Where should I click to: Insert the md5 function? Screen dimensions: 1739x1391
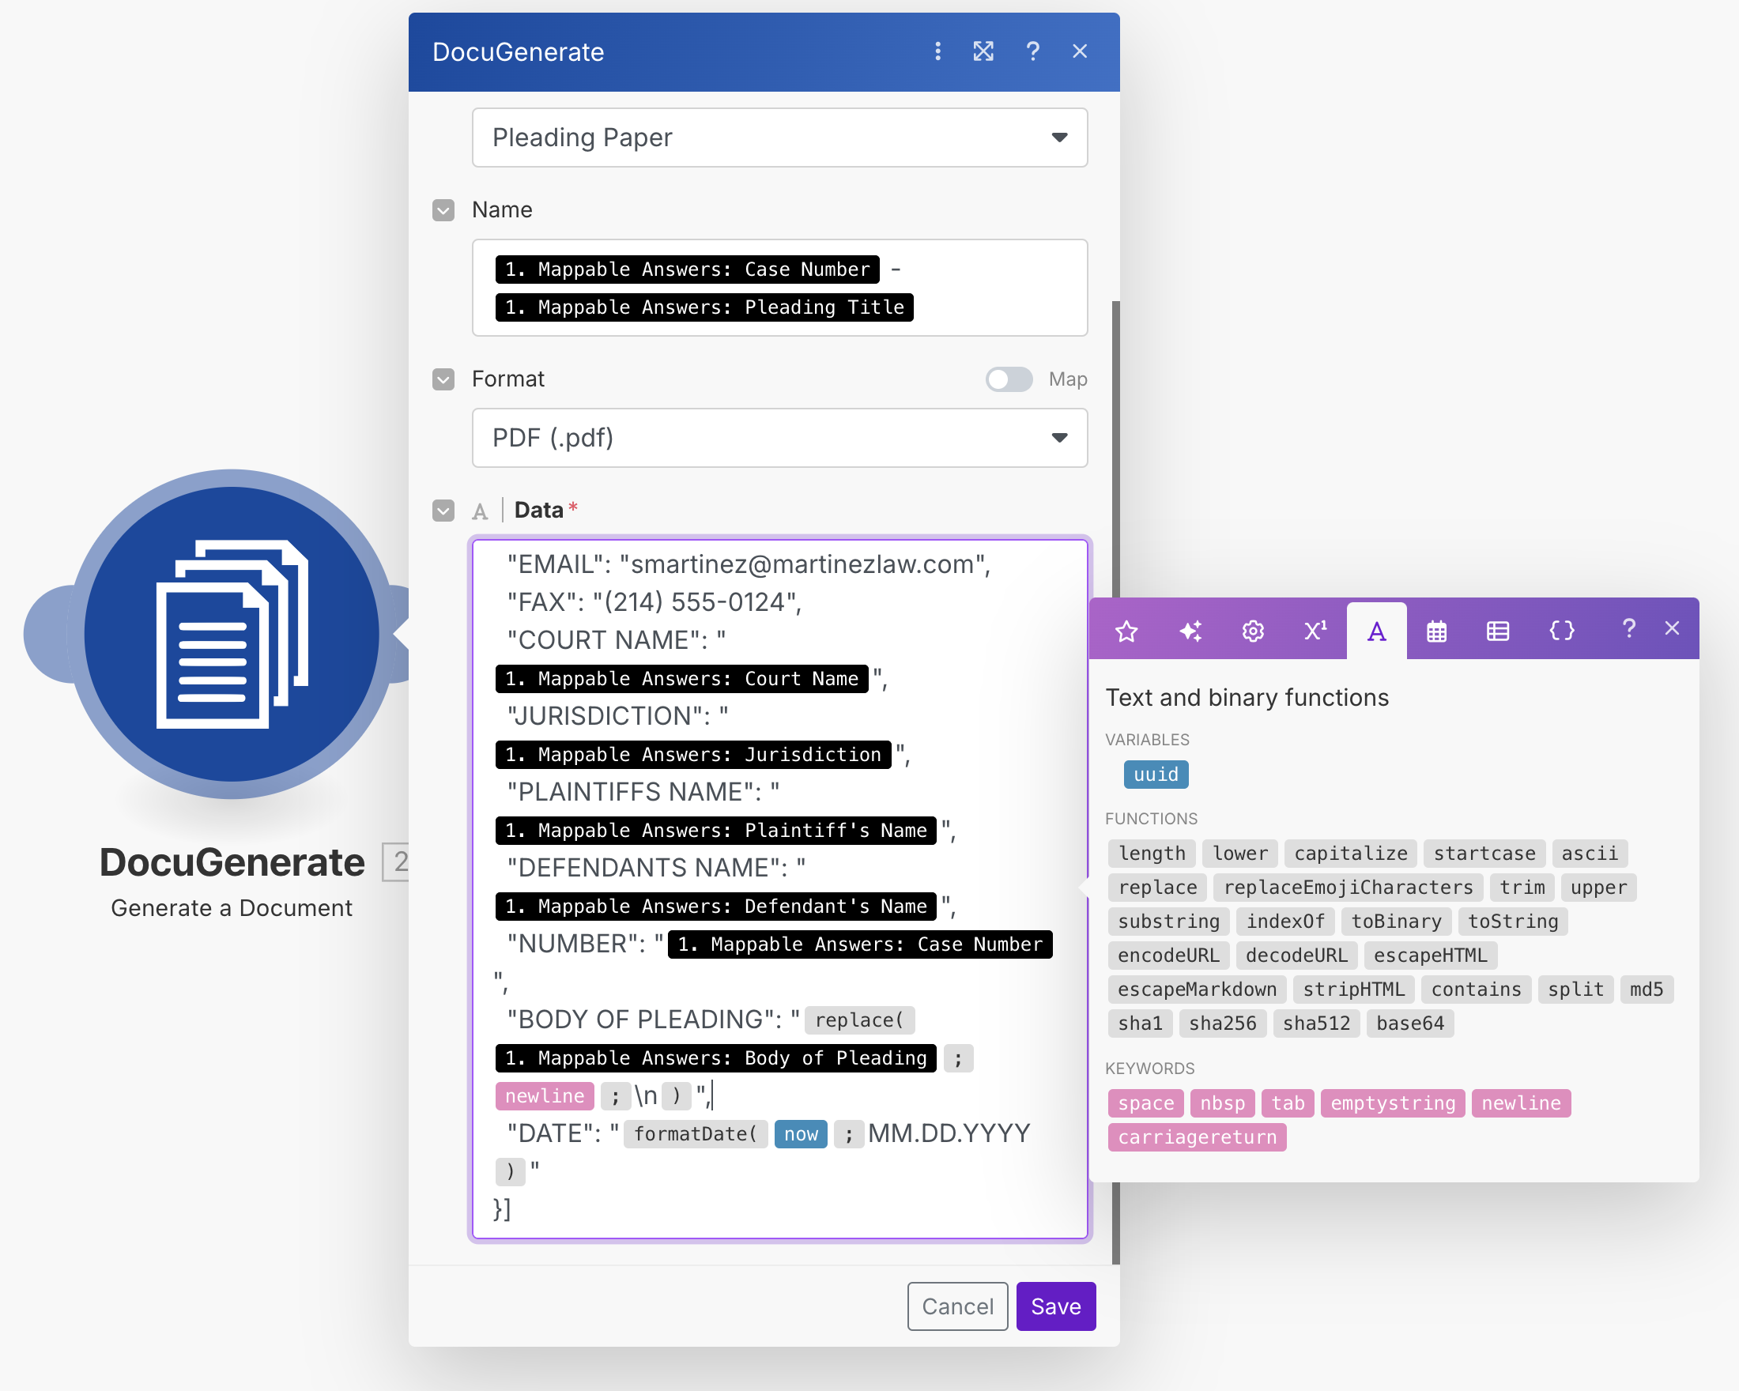click(x=1647, y=989)
